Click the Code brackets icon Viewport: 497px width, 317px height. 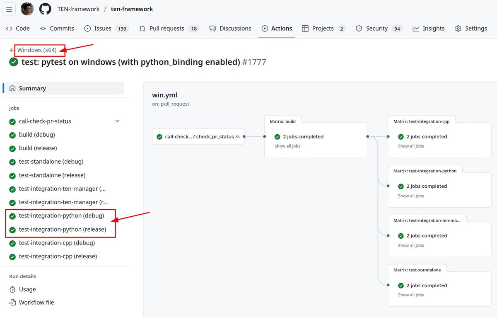(x=9, y=29)
